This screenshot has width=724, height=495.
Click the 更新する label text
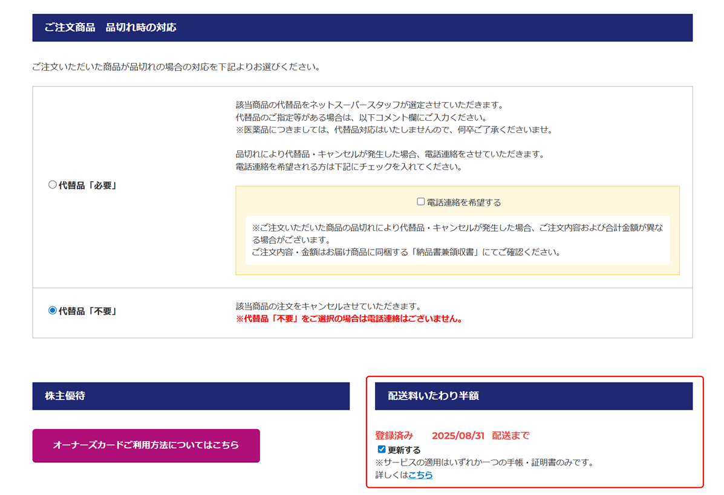click(x=404, y=450)
